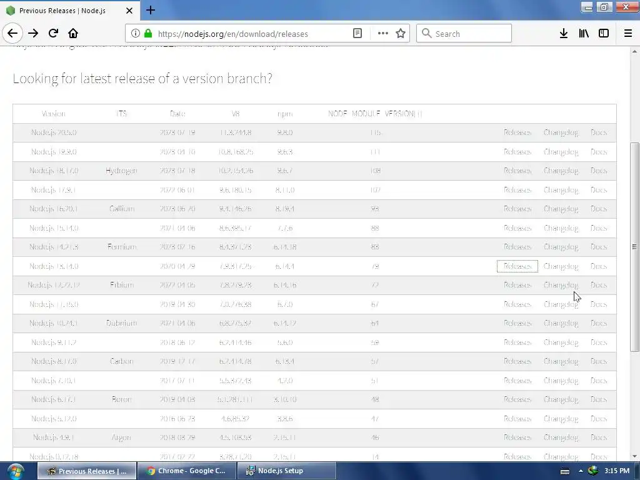This screenshot has width=640, height=480.
Task: Open Releases for Node.js 6.17.1 Boron
Action: tap(517, 399)
